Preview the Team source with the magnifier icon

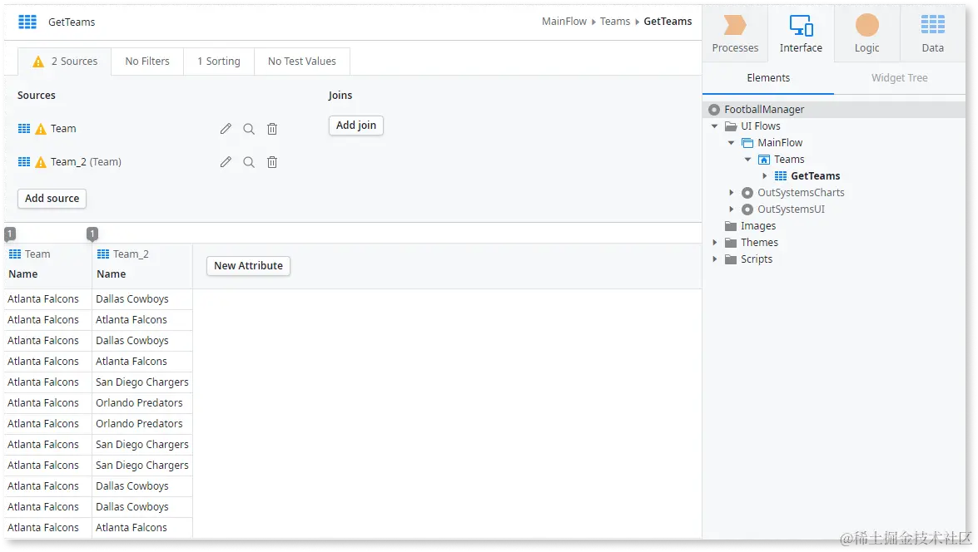[x=249, y=129]
